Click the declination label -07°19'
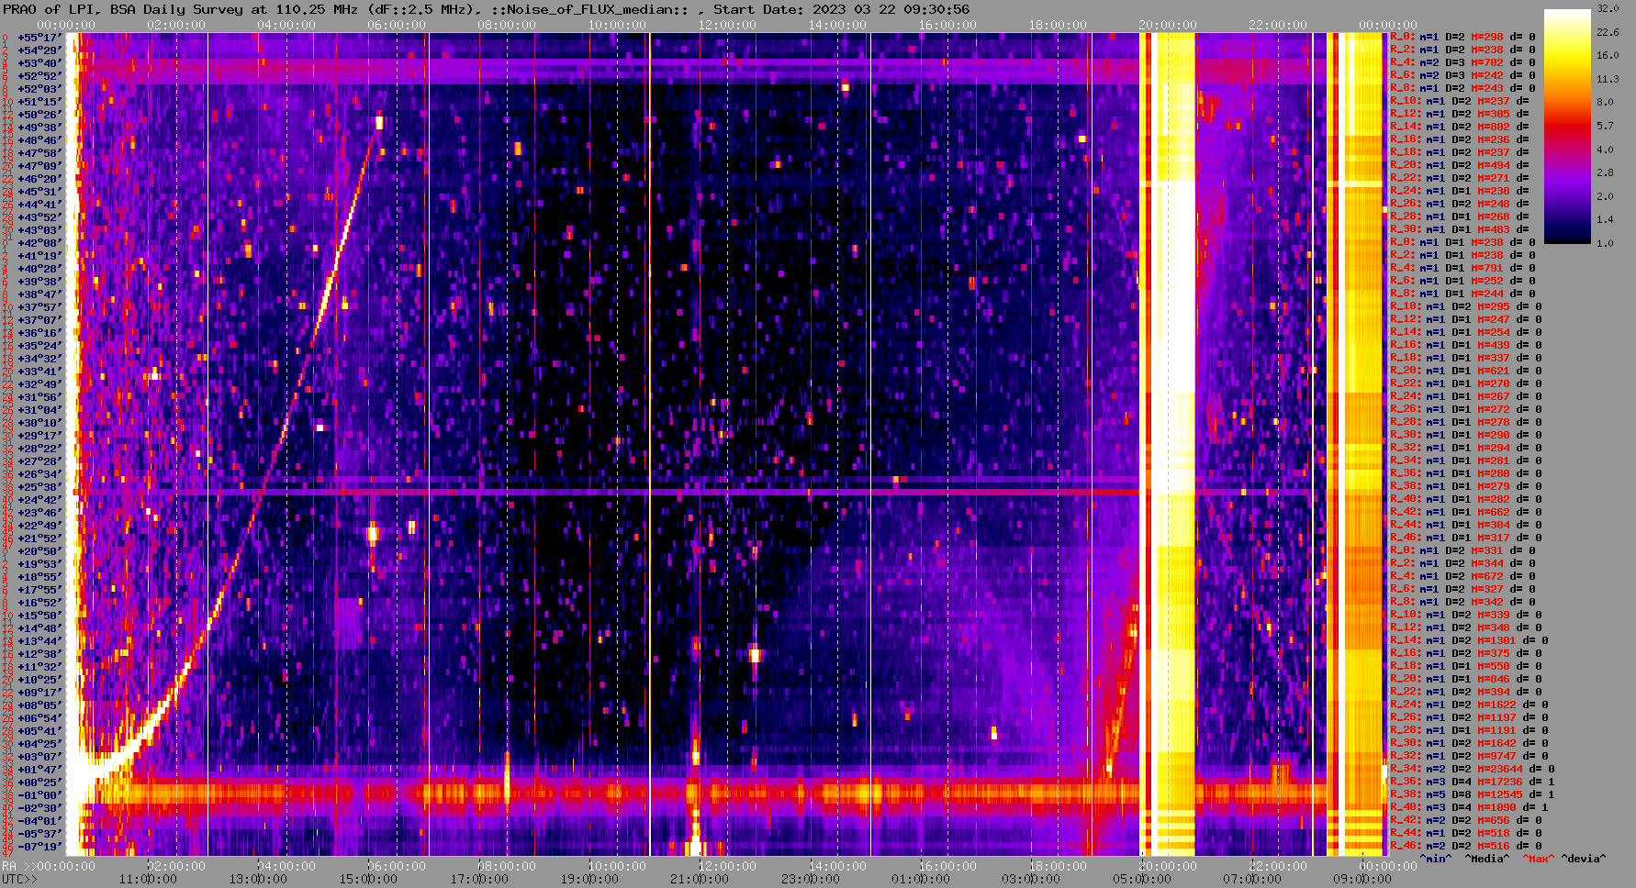This screenshot has height=888, width=1636. click(39, 847)
